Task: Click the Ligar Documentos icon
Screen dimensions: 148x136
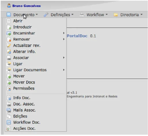Action: click(9, 70)
